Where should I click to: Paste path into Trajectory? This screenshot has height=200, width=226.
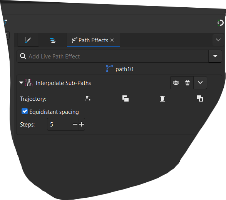[x=162, y=98]
